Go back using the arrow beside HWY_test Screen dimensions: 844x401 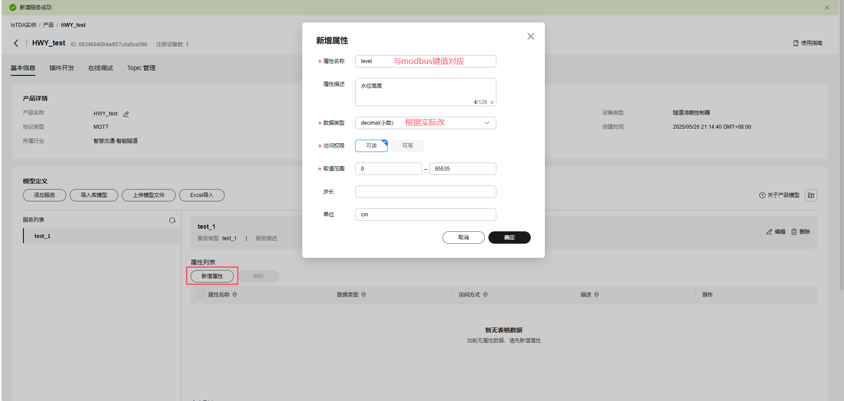(16, 43)
